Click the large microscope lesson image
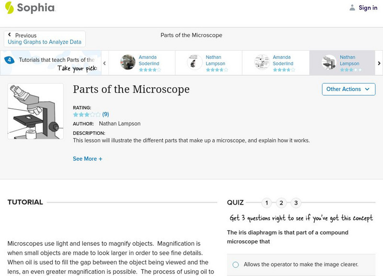This screenshot has width=383, height=276. point(35,111)
